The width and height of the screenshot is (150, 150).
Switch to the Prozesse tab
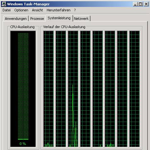pyautogui.click(x=37, y=19)
